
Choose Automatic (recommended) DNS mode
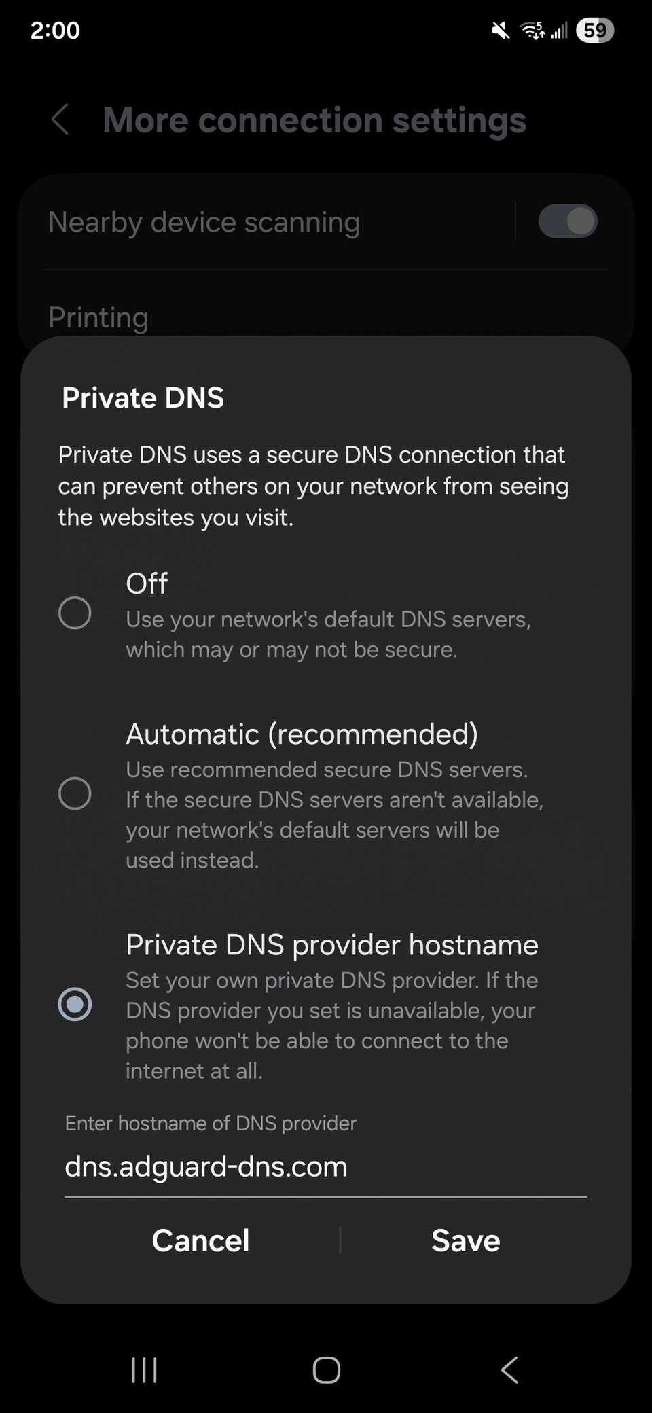(x=75, y=793)
